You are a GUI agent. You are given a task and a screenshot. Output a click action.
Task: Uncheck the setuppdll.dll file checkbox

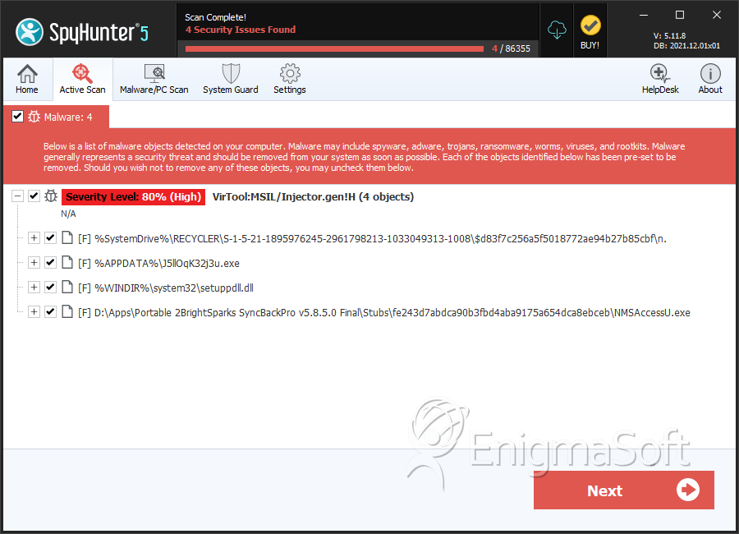pyautogui.click(x=50, y=287)
